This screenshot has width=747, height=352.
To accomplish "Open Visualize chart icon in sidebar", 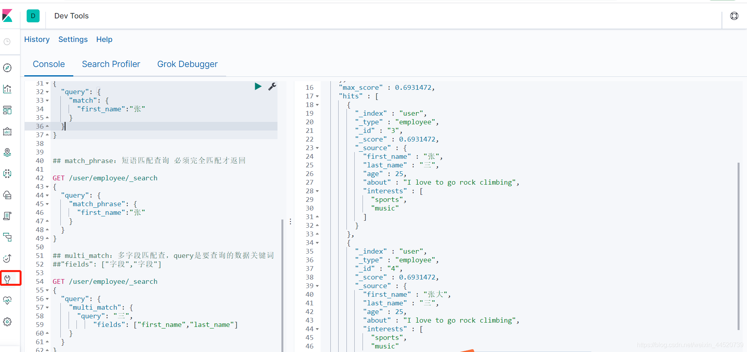I will click(x=7, y=89).
